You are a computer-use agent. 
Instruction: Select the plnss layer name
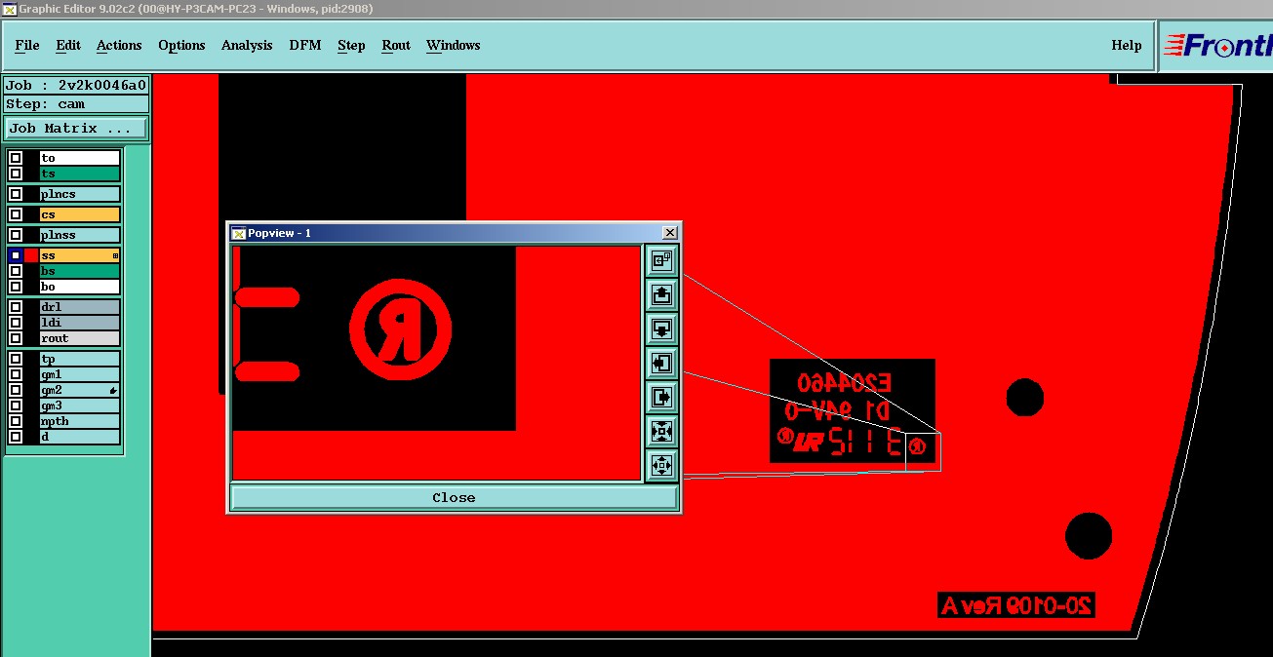click(80, 235)
